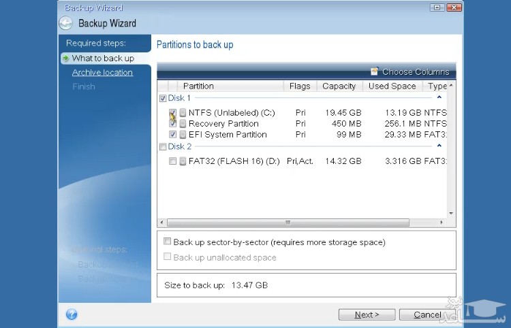Uncheck the Disk 1 checkbox
Viewport: 511px width, 328px height.
click(x=163, y=99)
